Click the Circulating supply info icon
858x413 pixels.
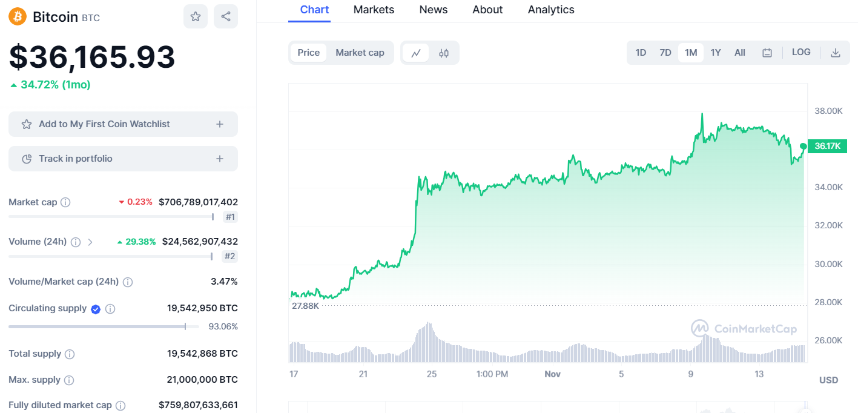coord(110,309)
